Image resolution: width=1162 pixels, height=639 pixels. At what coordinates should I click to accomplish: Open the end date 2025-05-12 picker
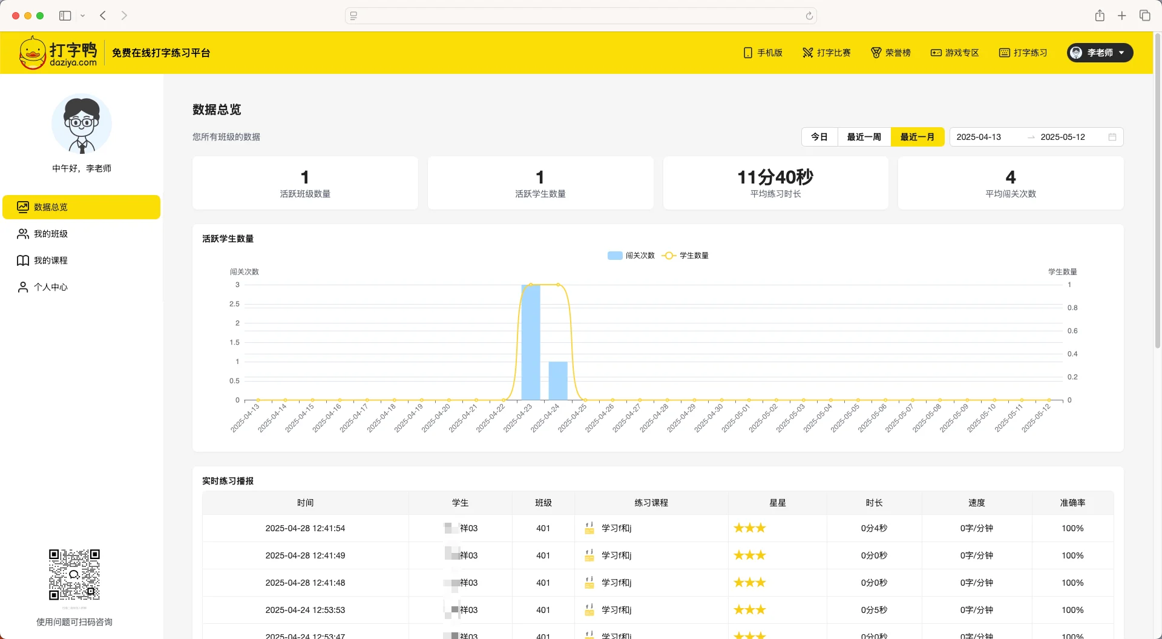pyautogui.click(x=1062, y=137)
